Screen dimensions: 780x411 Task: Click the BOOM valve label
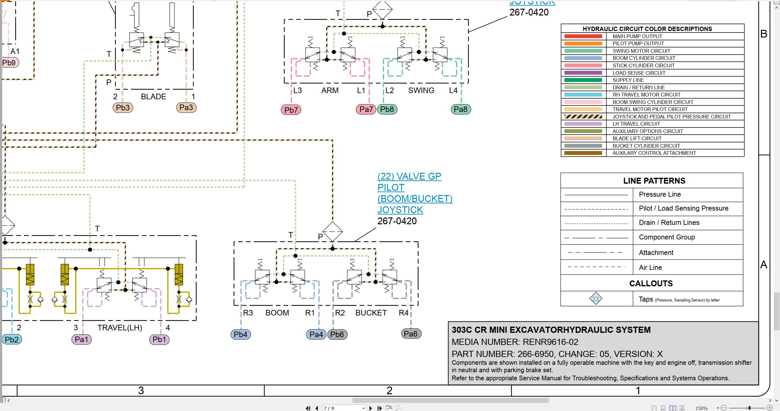click(x=277, y=313)
